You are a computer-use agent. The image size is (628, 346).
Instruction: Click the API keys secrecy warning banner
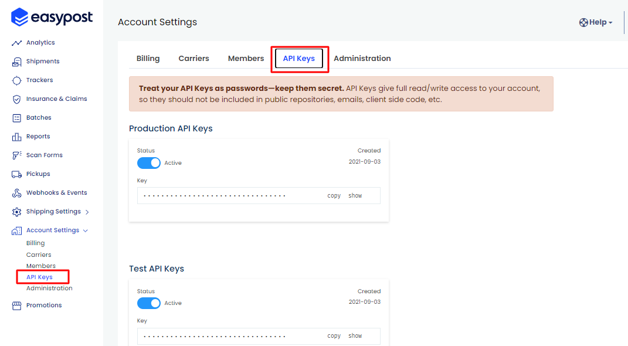pos(341,94)
